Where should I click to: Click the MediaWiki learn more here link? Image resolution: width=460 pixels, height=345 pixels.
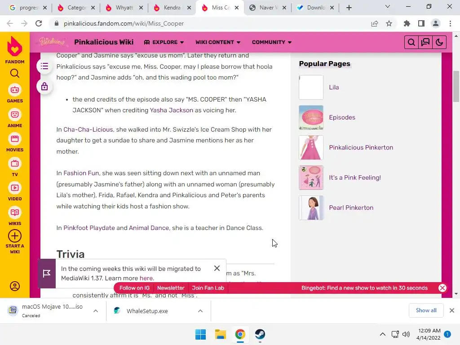click(146, 278)
